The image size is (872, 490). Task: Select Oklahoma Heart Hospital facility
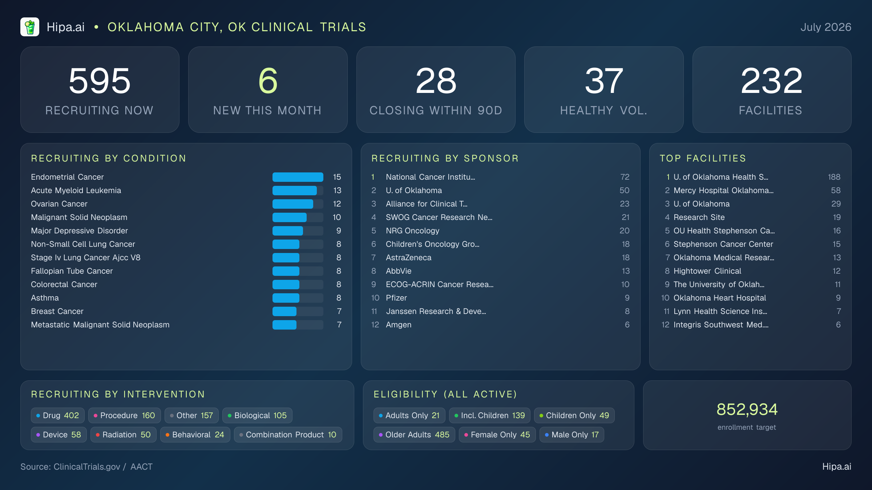pos(750,298)
